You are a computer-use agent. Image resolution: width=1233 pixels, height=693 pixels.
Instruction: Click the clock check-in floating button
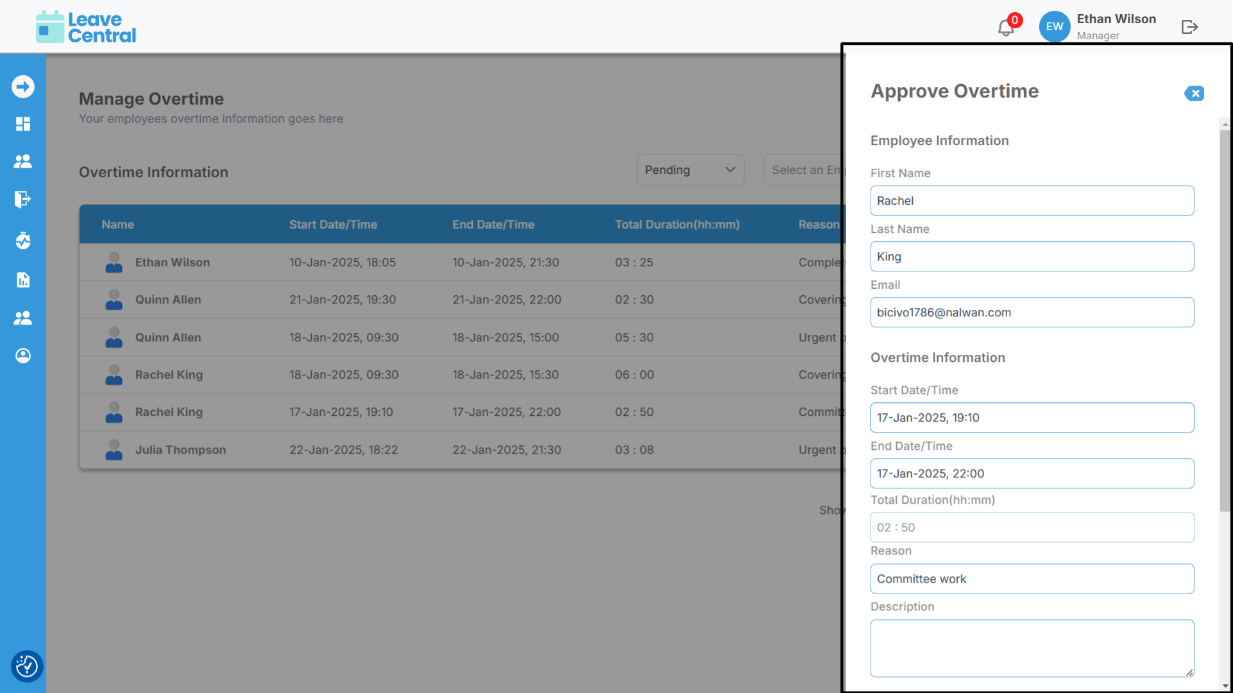pyautogui.click(x=27, y=666)
